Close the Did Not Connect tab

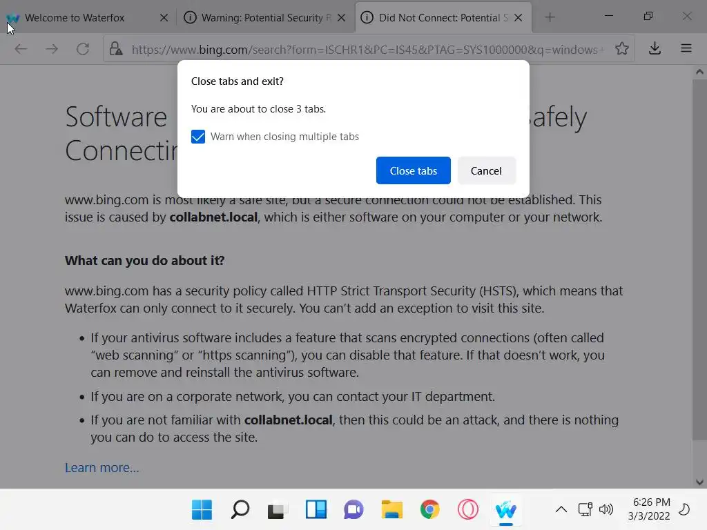tap(519, 17)
